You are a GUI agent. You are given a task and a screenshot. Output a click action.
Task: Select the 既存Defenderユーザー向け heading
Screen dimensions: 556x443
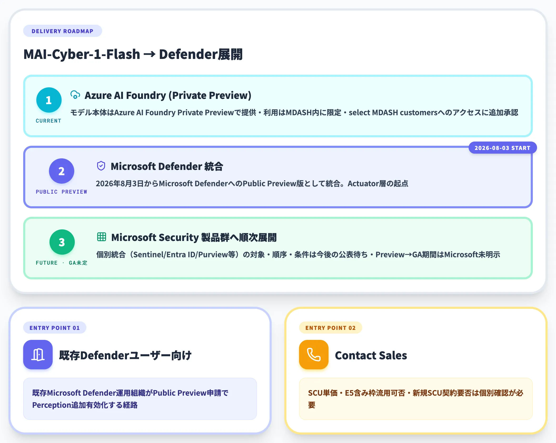(x=125, y=355)
